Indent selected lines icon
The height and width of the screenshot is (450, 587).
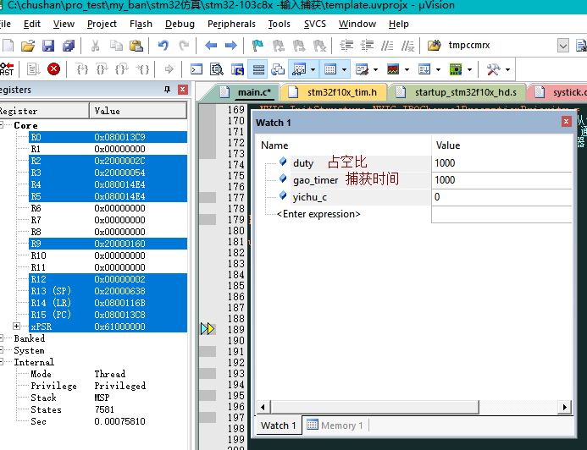(x=346, y=46)
